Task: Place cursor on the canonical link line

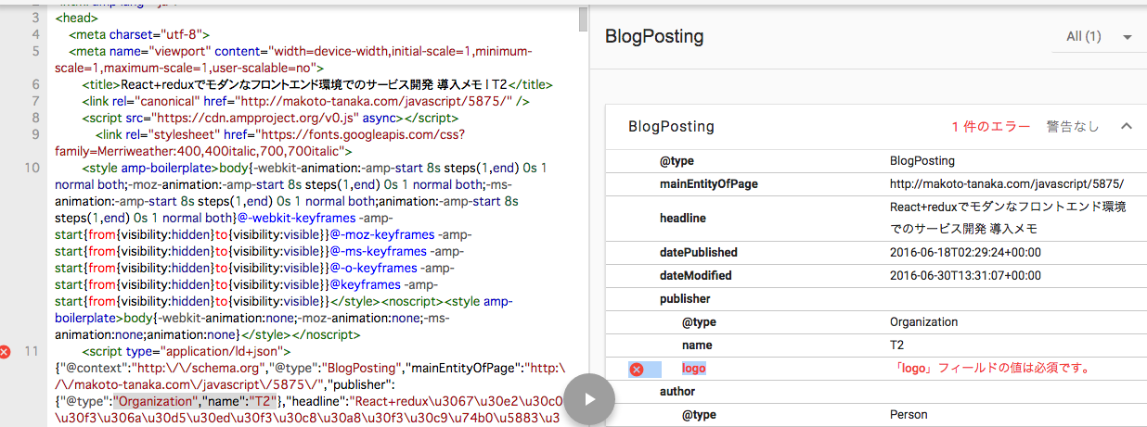Action: pos(306,101)
